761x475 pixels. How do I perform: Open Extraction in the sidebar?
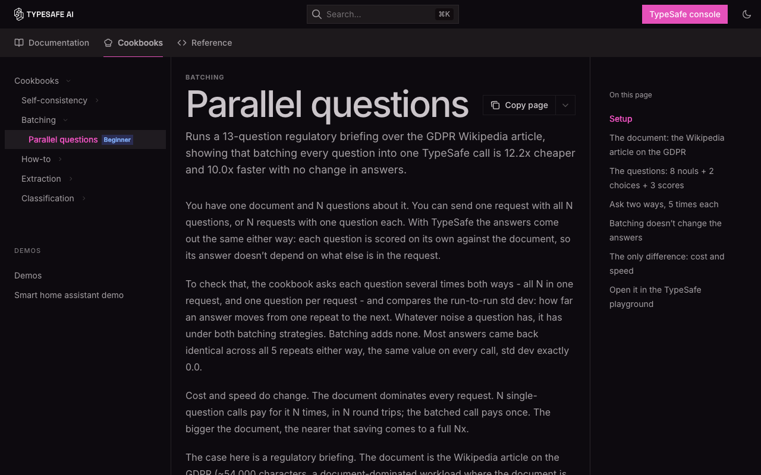(41, 179)
